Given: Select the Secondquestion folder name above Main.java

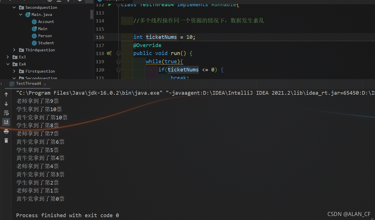Looking at the screenshot, I should click(41, 7).
